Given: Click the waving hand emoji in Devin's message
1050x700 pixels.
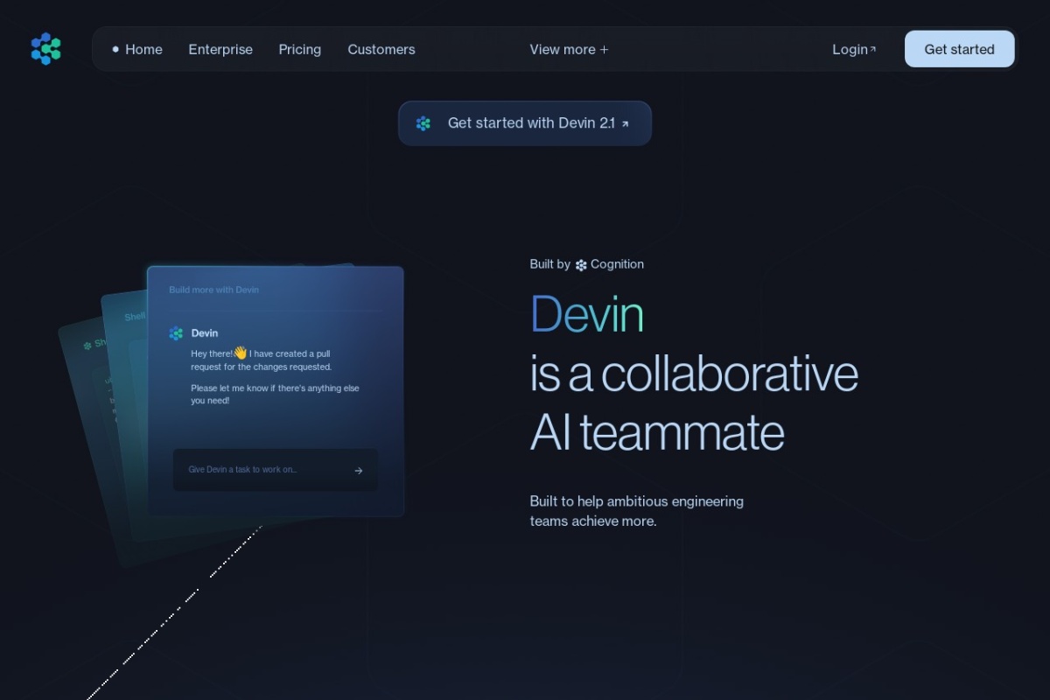Looking at the screenshot, I should coord(241,353).
